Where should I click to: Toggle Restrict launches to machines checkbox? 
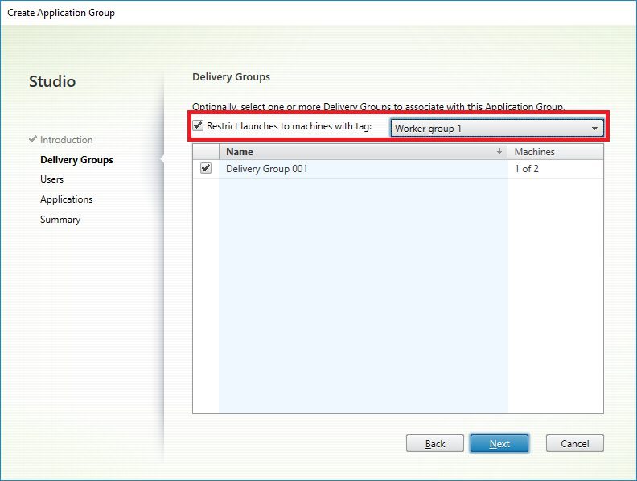coord(198,125)
